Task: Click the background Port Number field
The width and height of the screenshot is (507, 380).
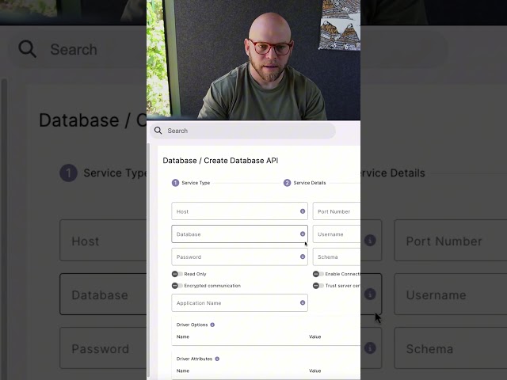Action: (451, 241)
